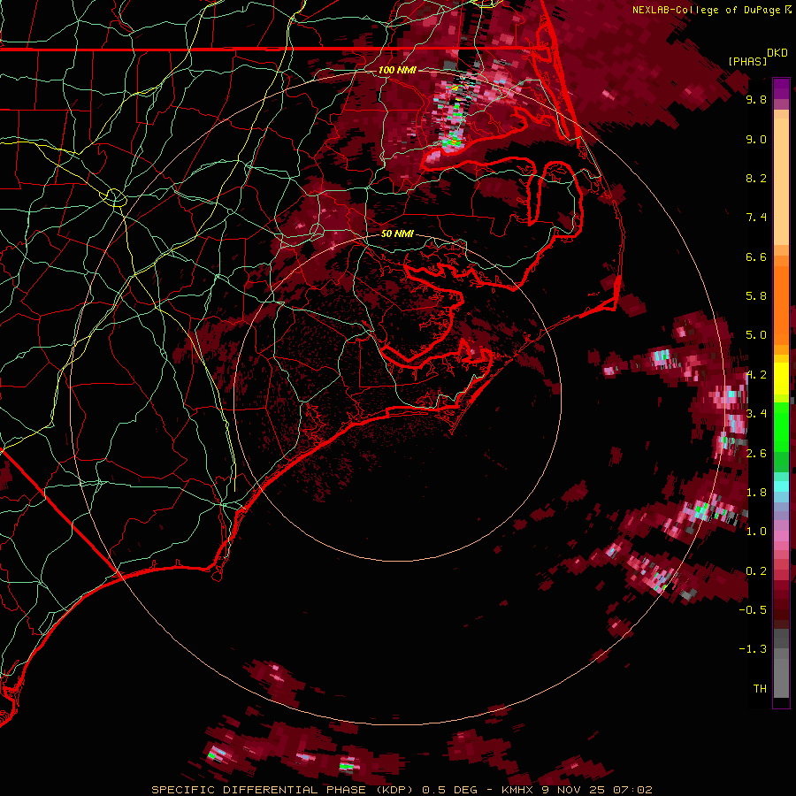Click the KMHX radar site identifier
Screen dimensions: 796x796
tap(517, 790)
